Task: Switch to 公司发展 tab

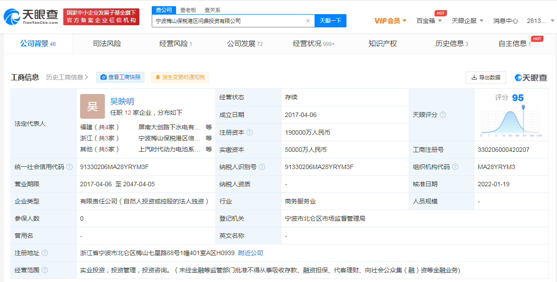Action: tap(245, 44)
